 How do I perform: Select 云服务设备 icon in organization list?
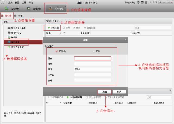point(9,32)
